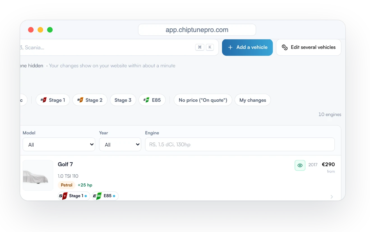Toggle Golf 7 visibility eye icon
Screen dimensions: 370x232
[x=300, y=165]
